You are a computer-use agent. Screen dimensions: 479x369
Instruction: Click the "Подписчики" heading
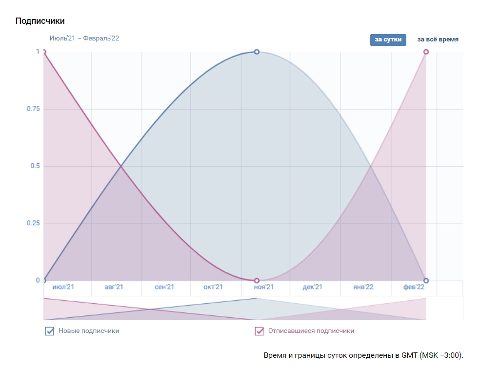point(40,21)
